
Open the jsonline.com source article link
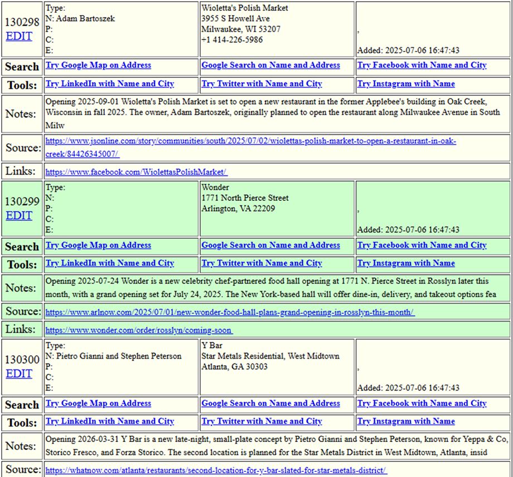tap(250, 141)
